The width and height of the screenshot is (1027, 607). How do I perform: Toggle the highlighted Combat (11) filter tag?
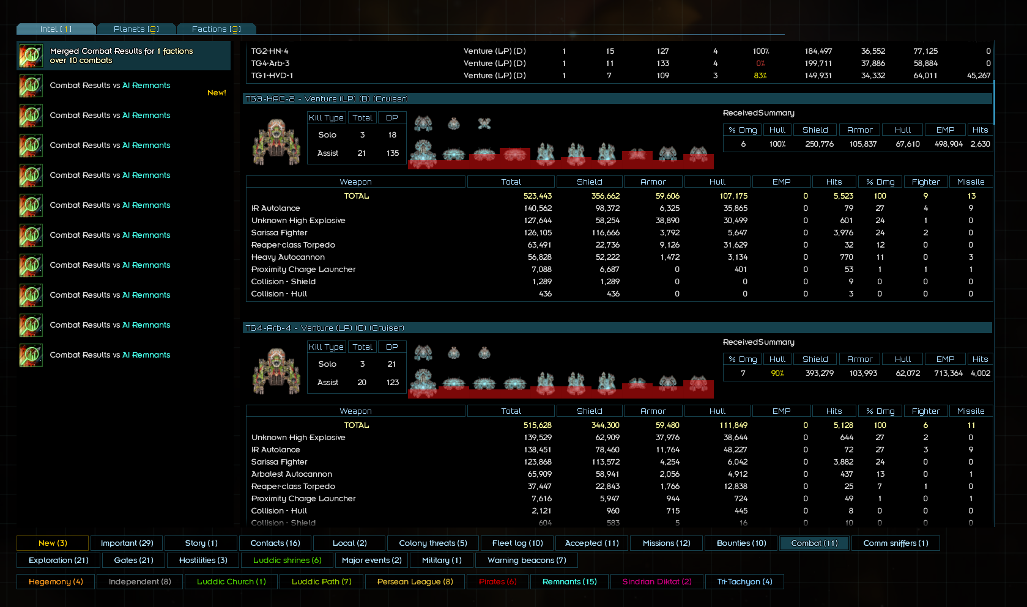814,543
